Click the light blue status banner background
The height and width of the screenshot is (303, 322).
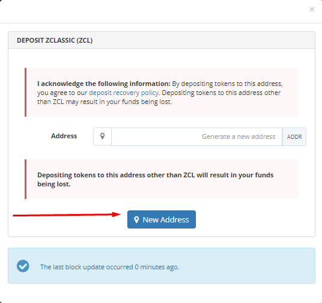point(162,266)
